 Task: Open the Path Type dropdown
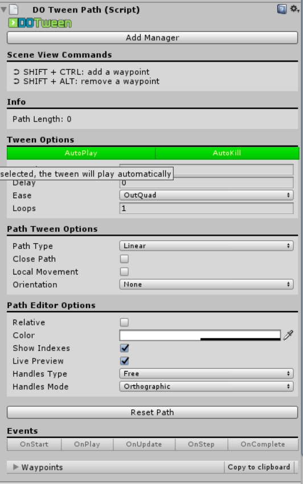(x=206, y=245)
